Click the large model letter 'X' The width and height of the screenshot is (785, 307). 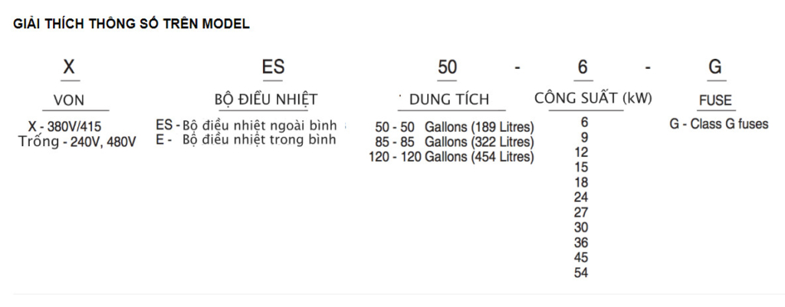click(x=70, y=67)
